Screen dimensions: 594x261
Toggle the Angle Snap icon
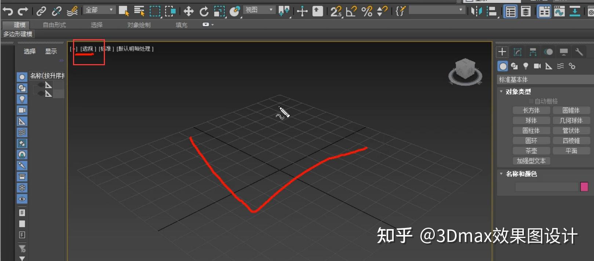(x=351, y=11)
